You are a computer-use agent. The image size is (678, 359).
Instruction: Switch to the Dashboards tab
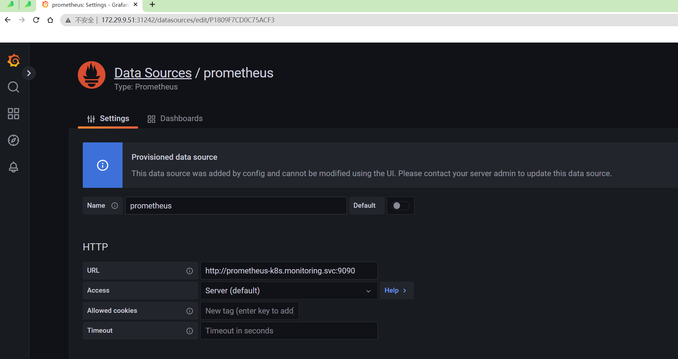(x=175, y=119)
